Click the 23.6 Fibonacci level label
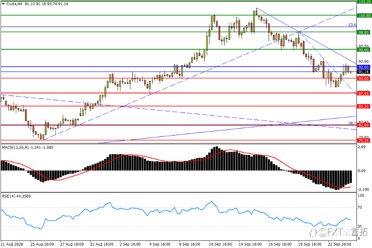The image size is (372, 248). [x=352, y=25]
